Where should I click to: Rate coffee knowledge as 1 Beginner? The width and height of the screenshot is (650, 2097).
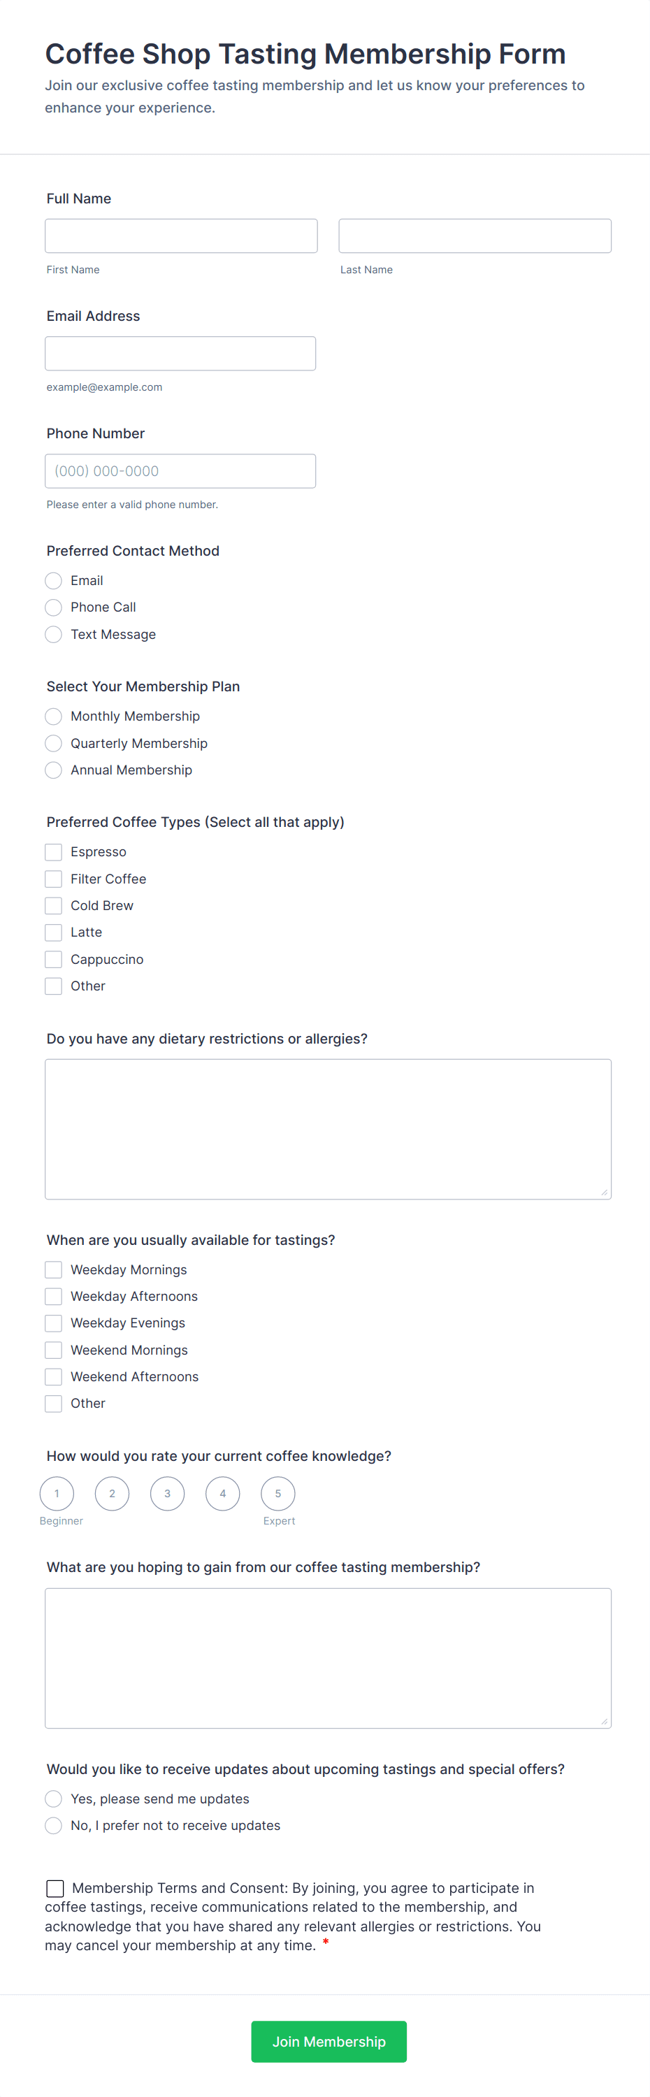tap(57, 1494)
